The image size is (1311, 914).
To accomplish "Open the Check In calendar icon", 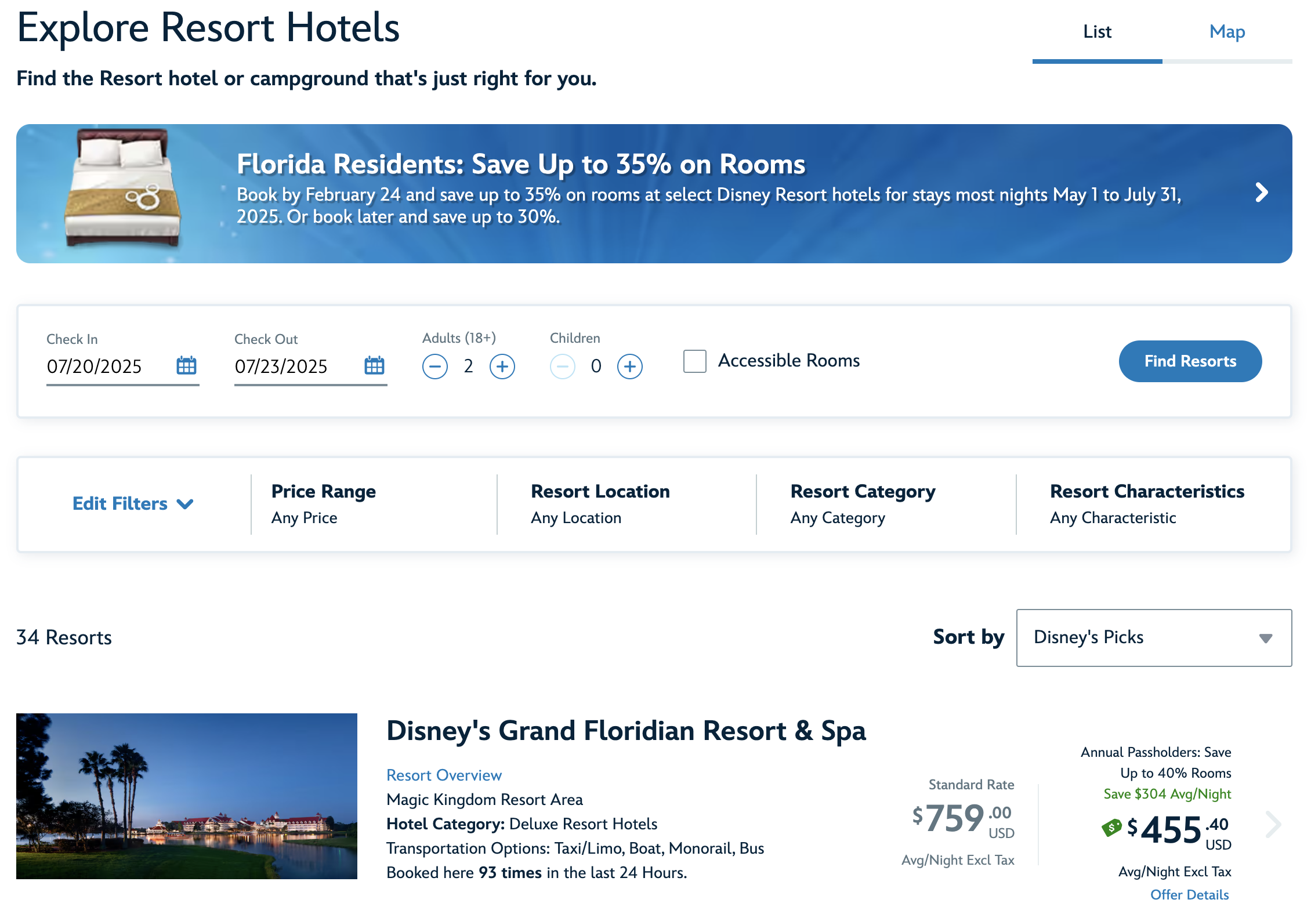I will click(x=186, y=365).
